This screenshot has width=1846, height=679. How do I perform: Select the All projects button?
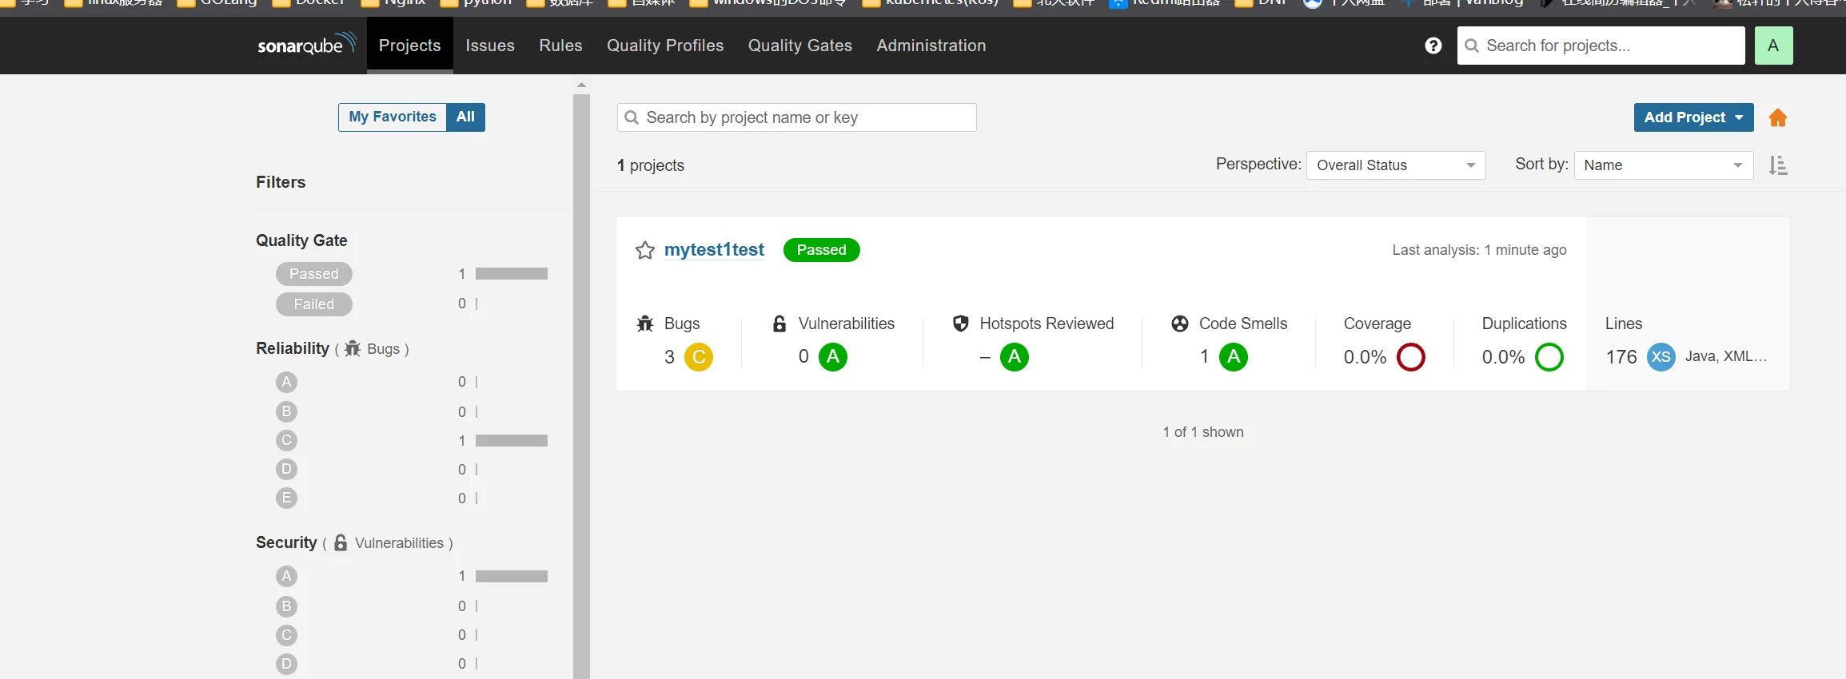coord(465,117)
